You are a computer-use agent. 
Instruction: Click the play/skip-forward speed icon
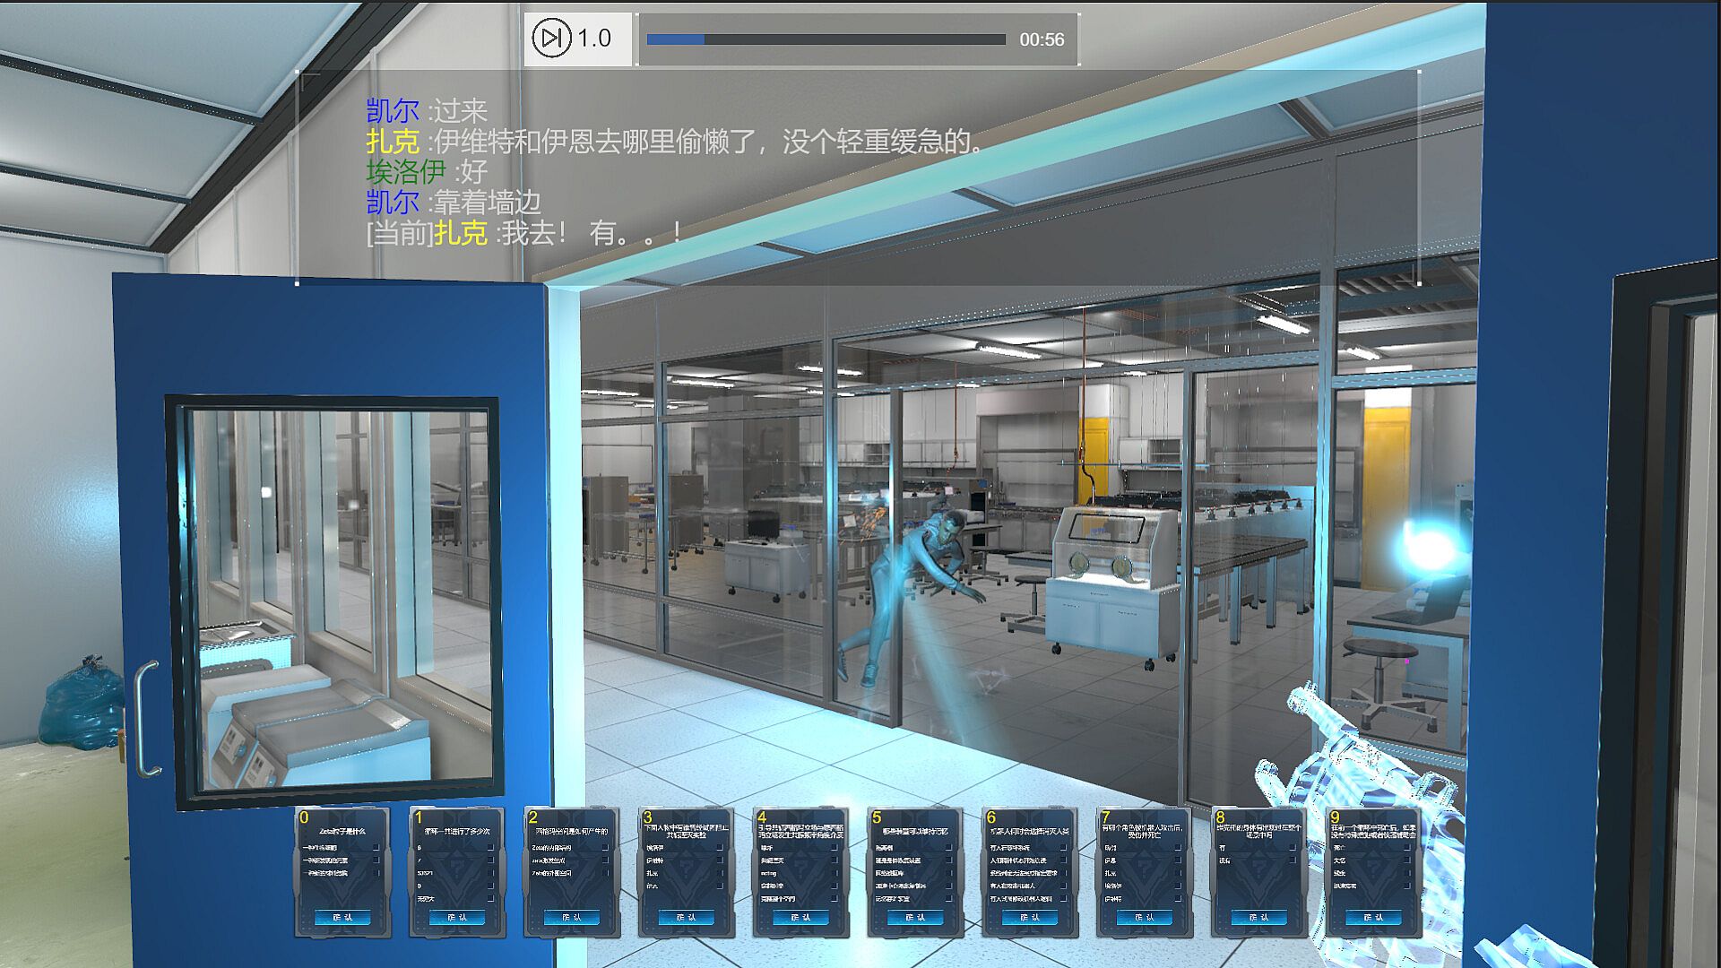point(550,39)
